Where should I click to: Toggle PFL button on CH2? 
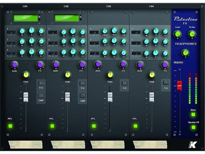52,126
